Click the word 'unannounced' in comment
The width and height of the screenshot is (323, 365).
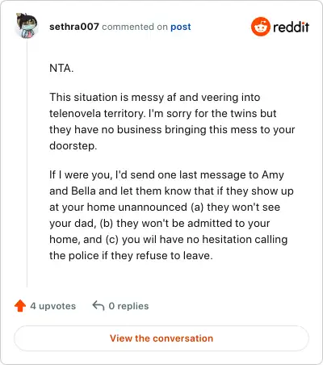[x=153, y=208]
